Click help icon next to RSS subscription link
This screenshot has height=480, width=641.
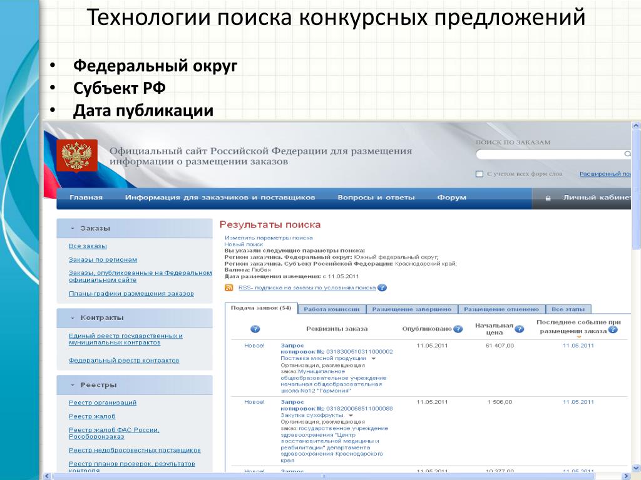coord(382,287)
